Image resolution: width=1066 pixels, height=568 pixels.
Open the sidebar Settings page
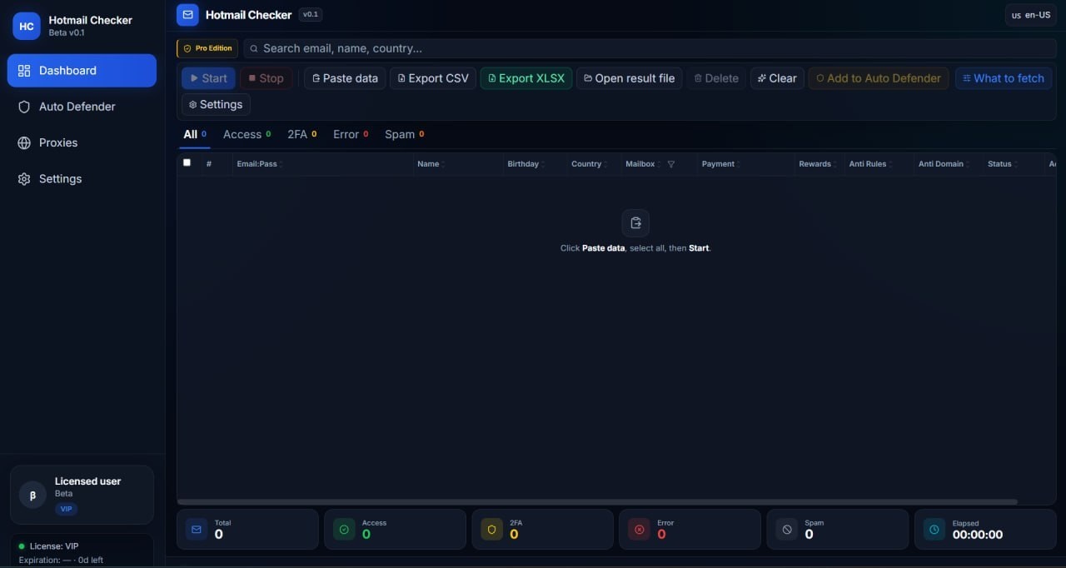(x=82, y=179)
